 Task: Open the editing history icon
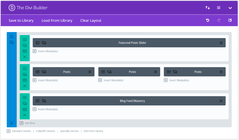230,20
